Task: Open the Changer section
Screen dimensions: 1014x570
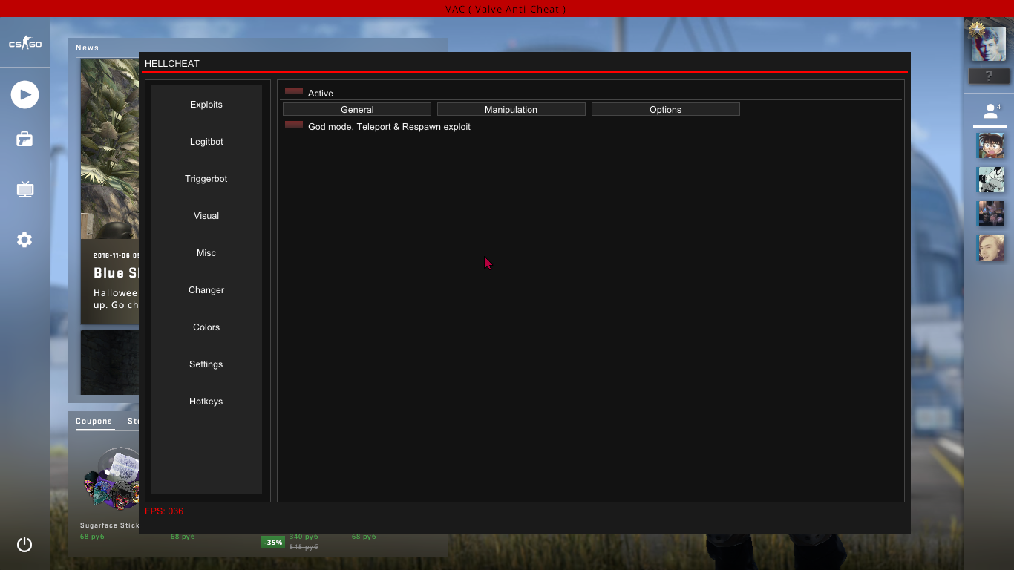Action: pos(206,290)
